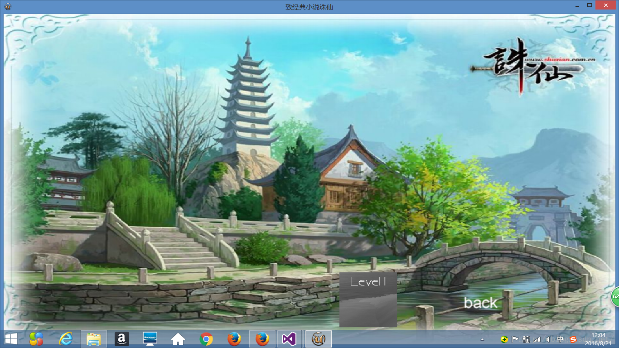The image size is (619, 348).
Task: Show hidden tray icons arrow
Action: coord(482,339)
